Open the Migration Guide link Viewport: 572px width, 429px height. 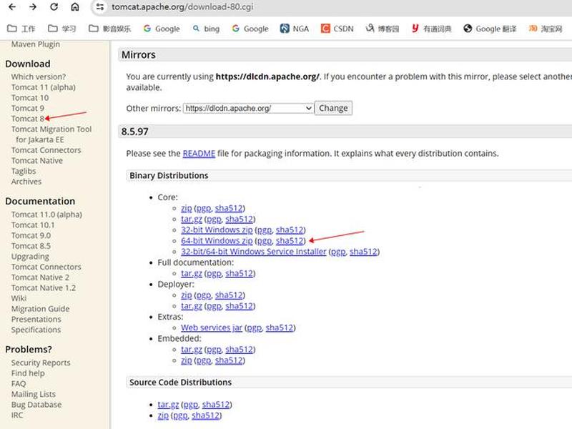pos(40,309)
